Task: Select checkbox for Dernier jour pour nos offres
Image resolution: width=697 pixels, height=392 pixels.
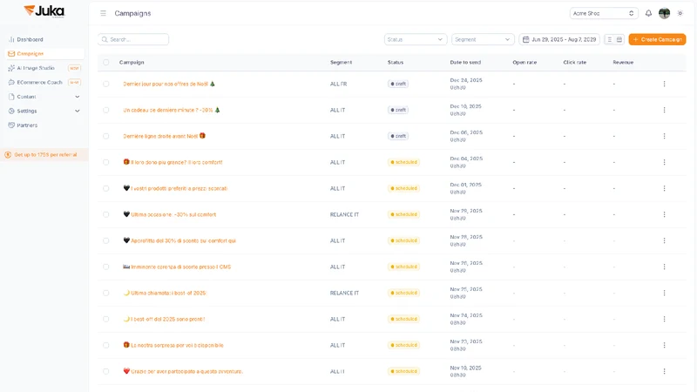Action: pyautogui.click(x=105, y=84)
